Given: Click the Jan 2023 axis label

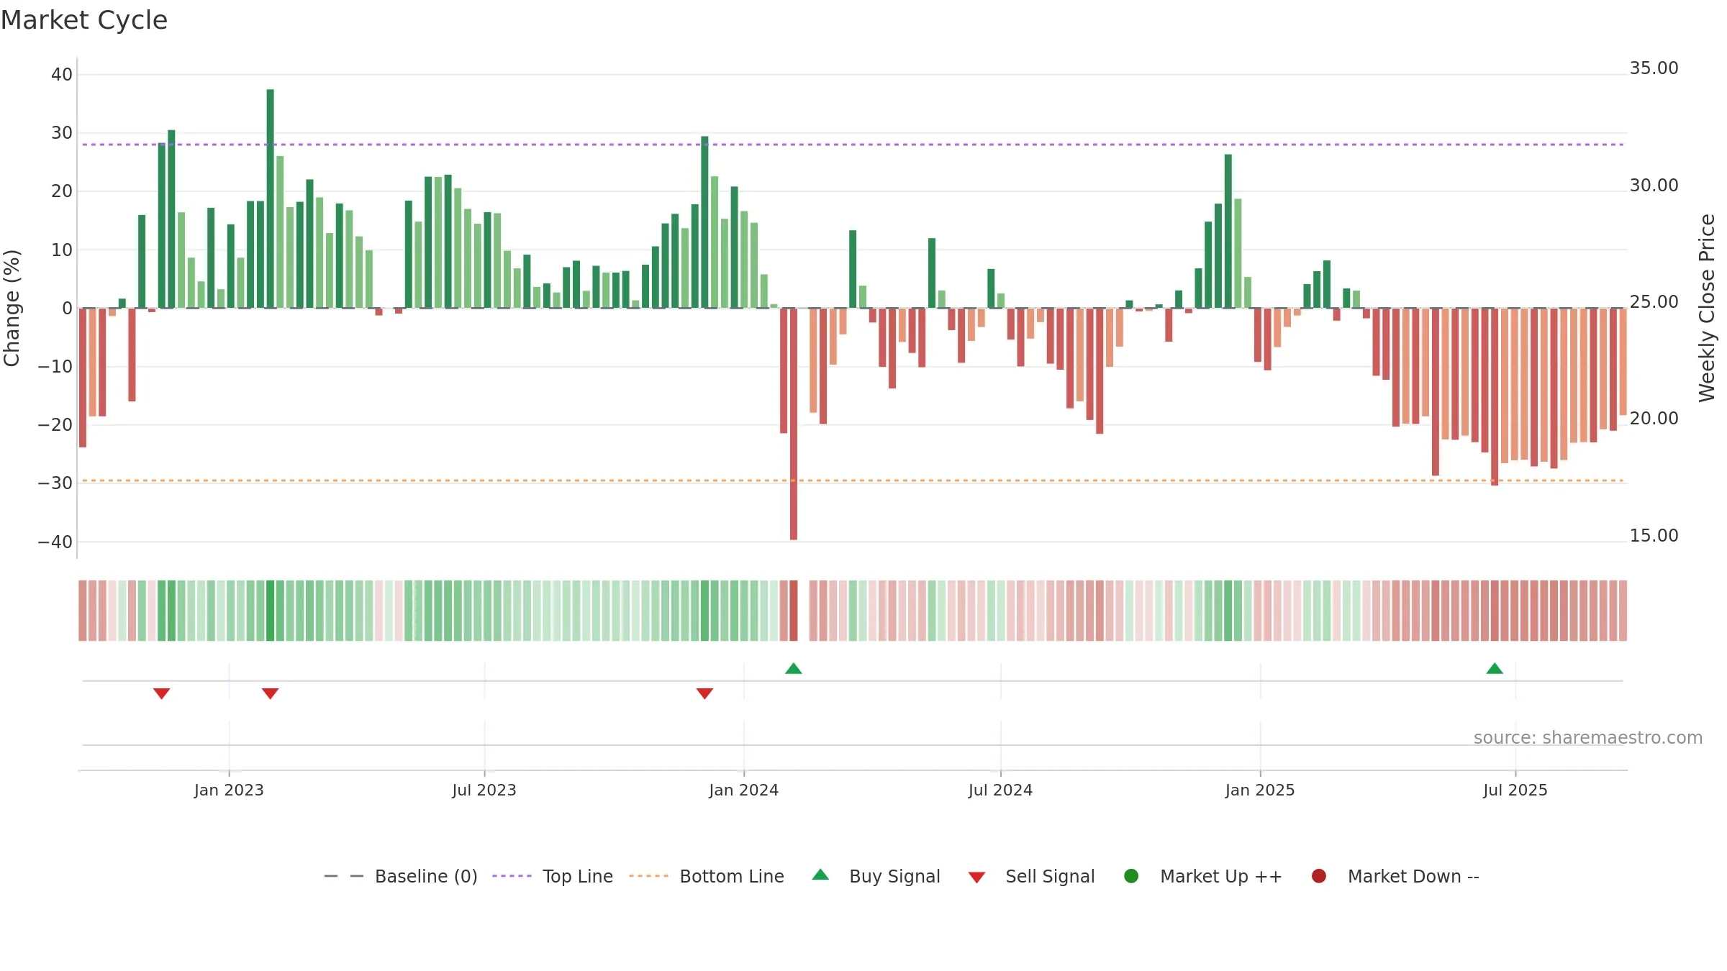Looking at the screenshot, I should click(x=229, y=790).
